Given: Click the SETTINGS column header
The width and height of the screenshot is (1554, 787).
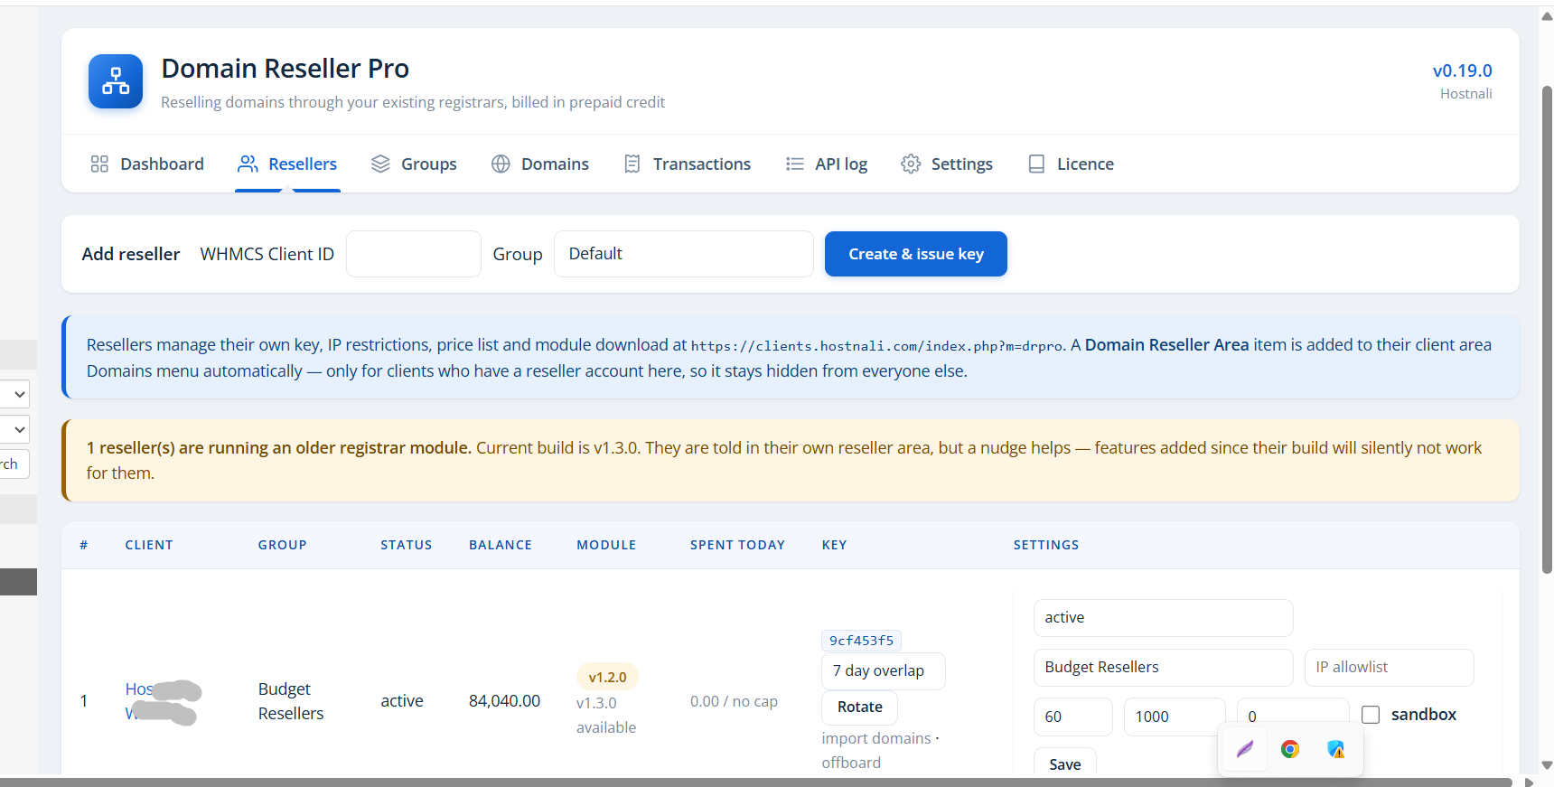Looking at the screenshot, I should 1046,545.
